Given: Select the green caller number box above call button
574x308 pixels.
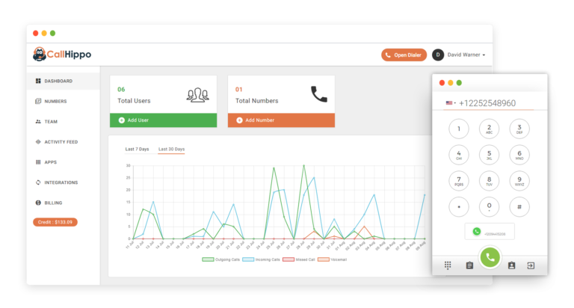Looking at the screenshot, I should point(489,232).
